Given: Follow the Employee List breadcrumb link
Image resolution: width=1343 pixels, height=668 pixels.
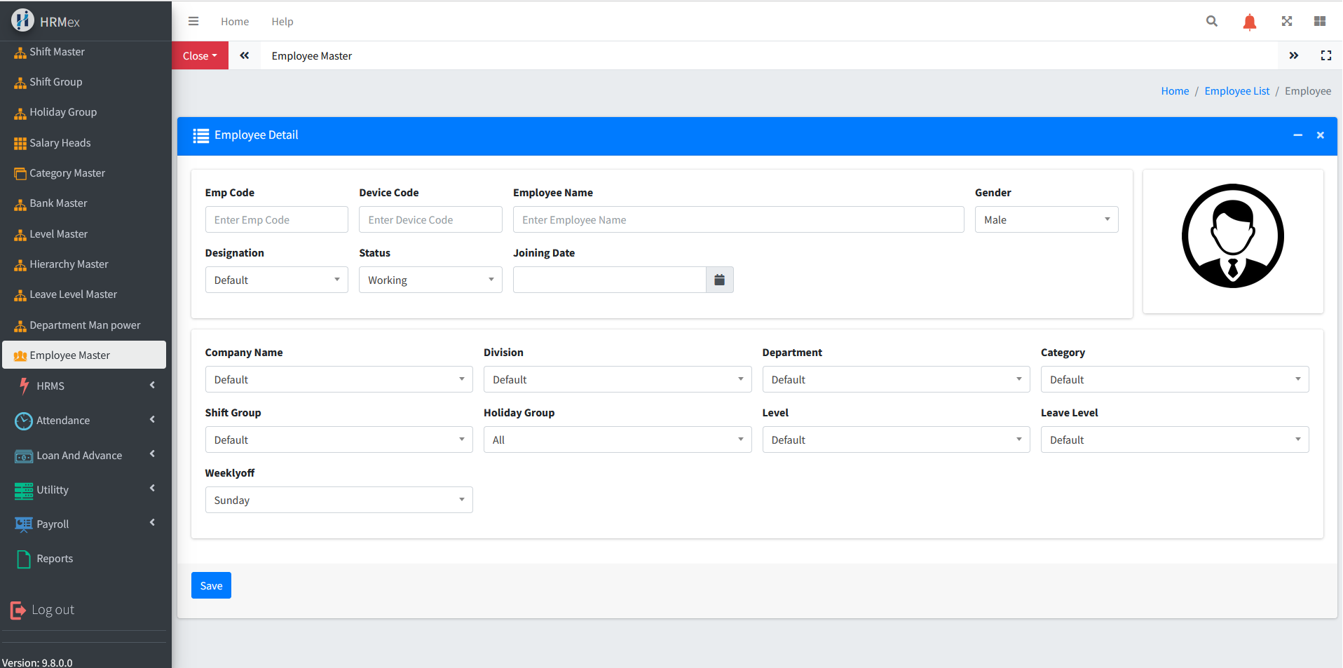Looking at the screenshot, I should (1236, 91).
